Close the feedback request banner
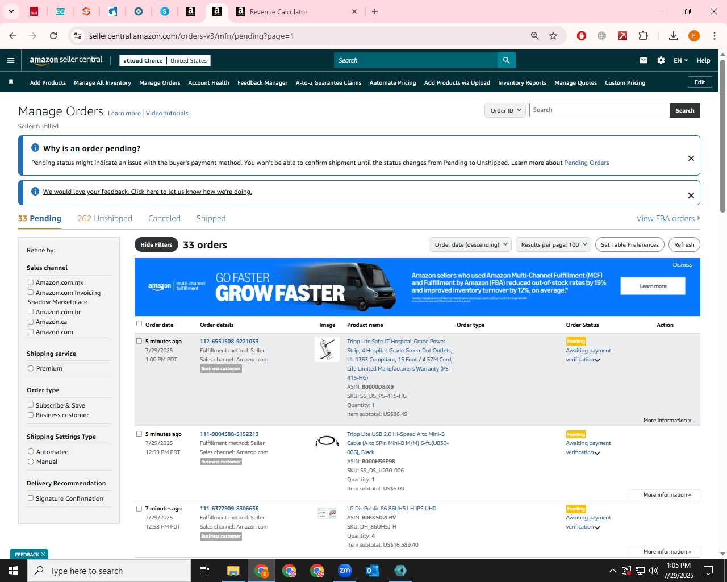Image resolution: width=727 pixels, height=582 pixels. (x=691, y=196)
